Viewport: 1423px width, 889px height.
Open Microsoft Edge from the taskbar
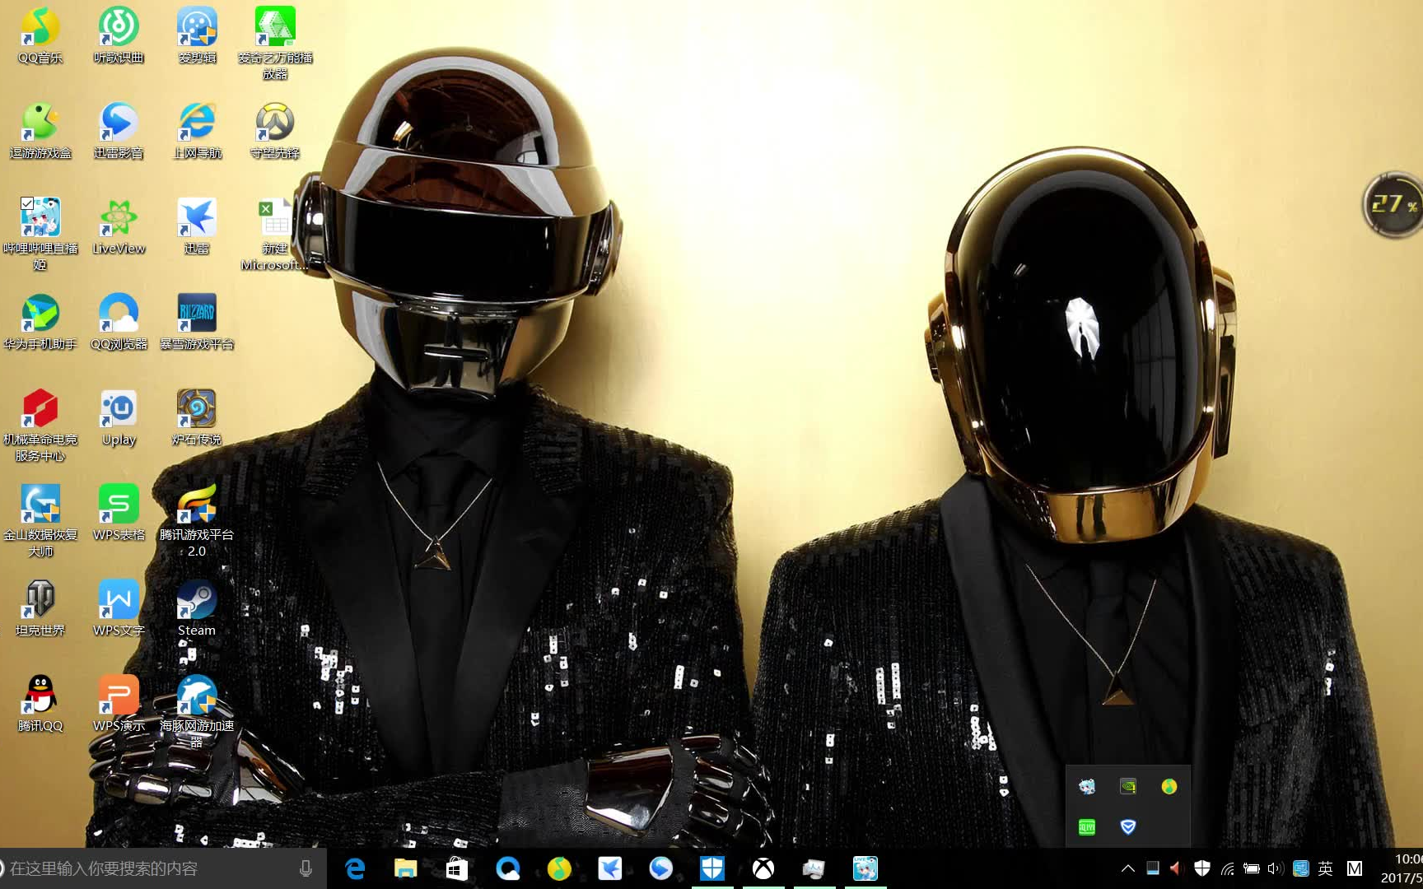[355, 868]
